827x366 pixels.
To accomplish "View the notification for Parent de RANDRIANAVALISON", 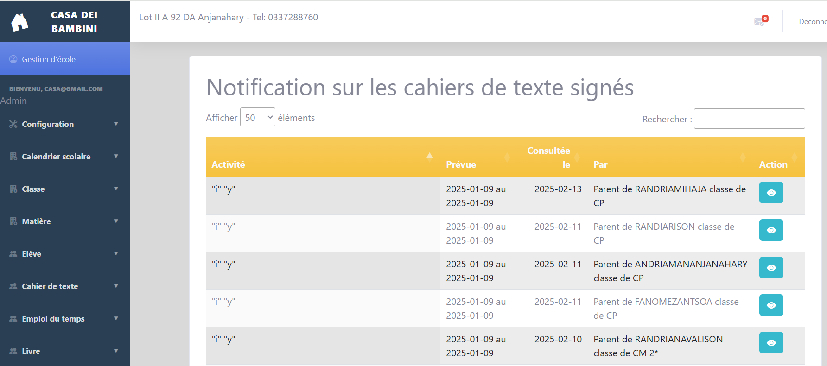I will [771, 343].
